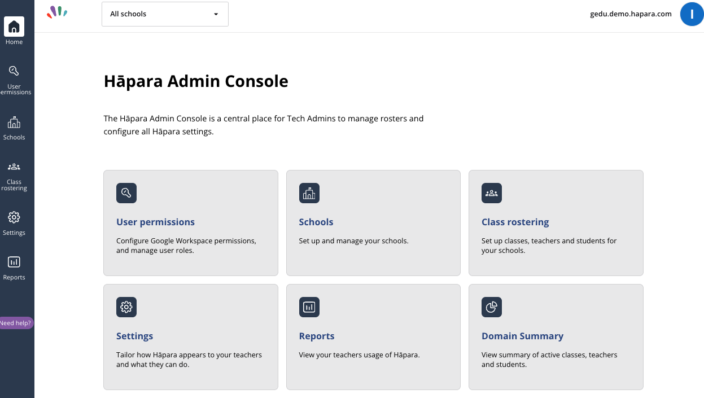The width and height of the screenshot is (704, 398).
Task: Select the User permissions label in the sidebar
Action: pyautogui.click(x=15, y=89)
